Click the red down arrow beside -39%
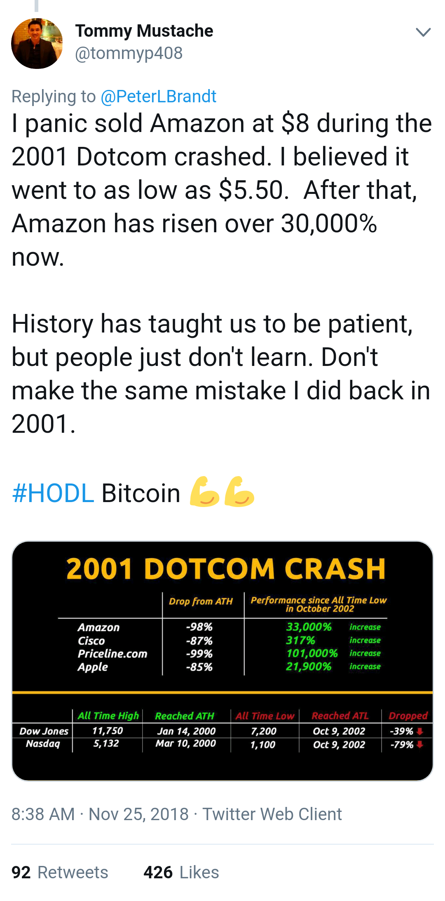445x901 pixels. tap(420, 731)
